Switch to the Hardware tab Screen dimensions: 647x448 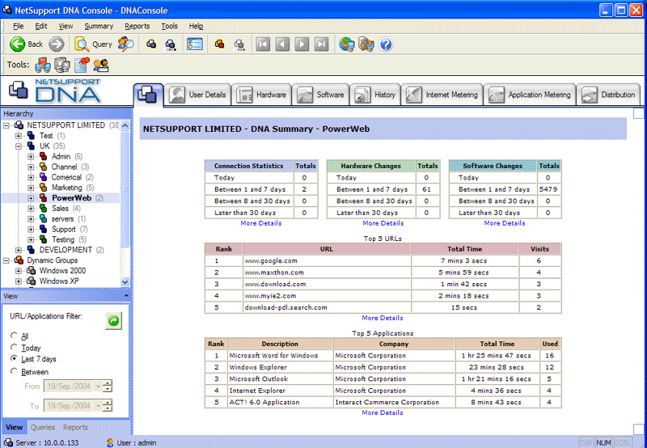coord(262,95)
